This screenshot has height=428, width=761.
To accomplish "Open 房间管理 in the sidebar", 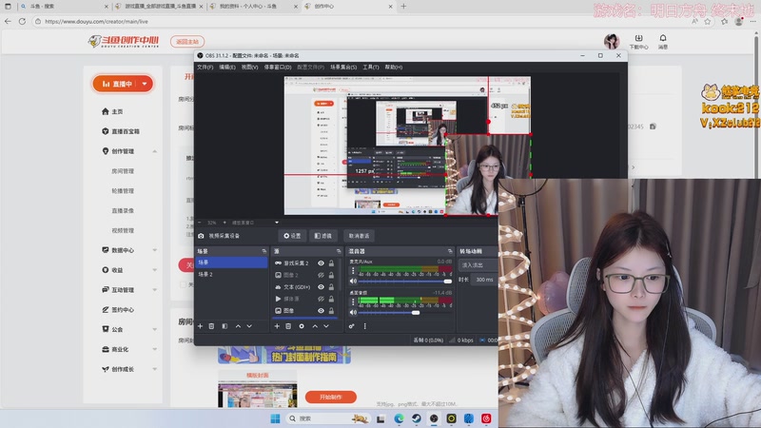I will [x=123, y=171].
